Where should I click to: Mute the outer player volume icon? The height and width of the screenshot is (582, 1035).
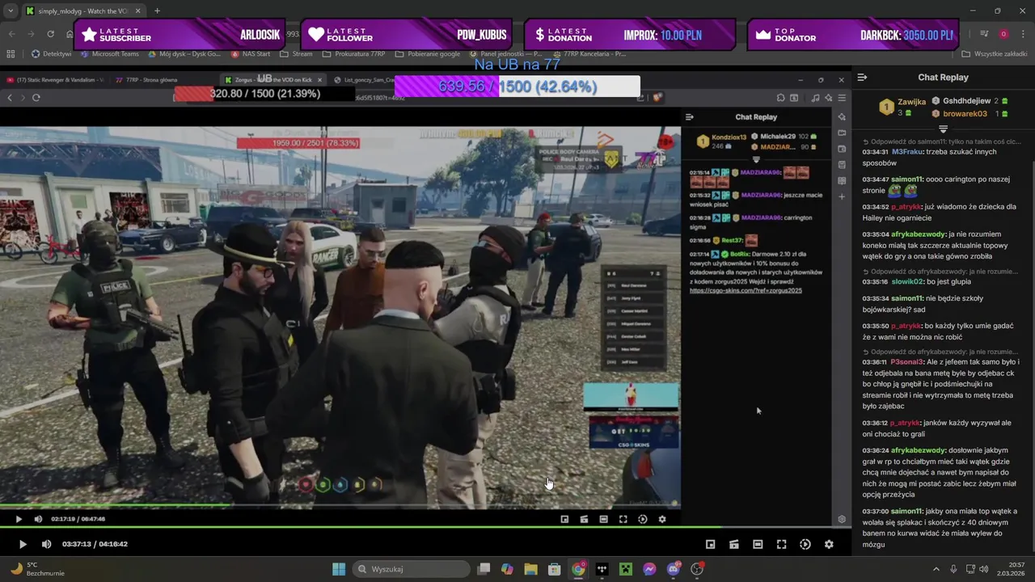(46, 544)
